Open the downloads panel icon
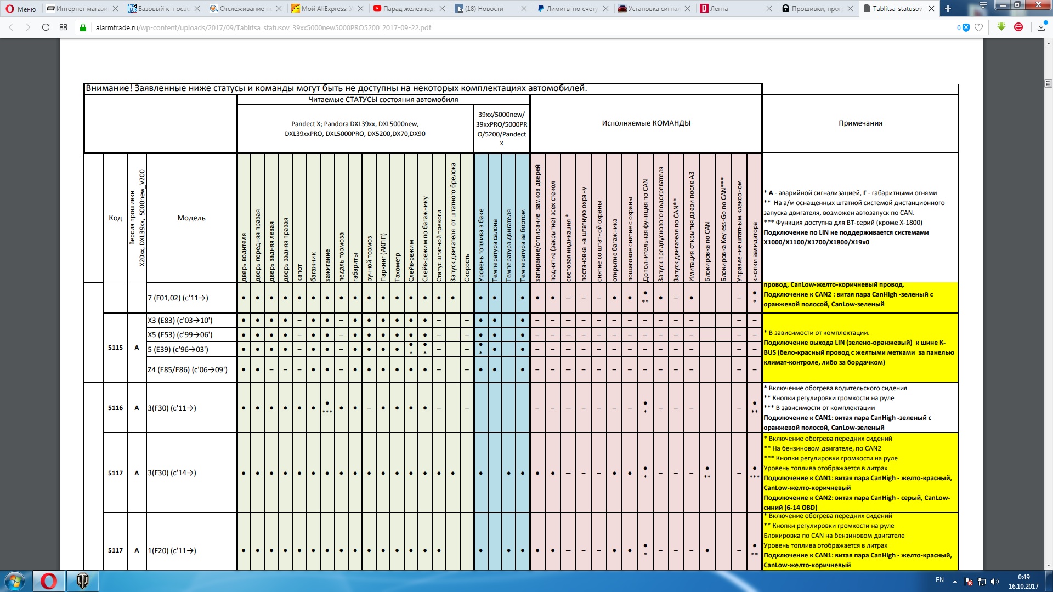The width and height of the screenshot is (1053, 592). (x=1041, y=27)
